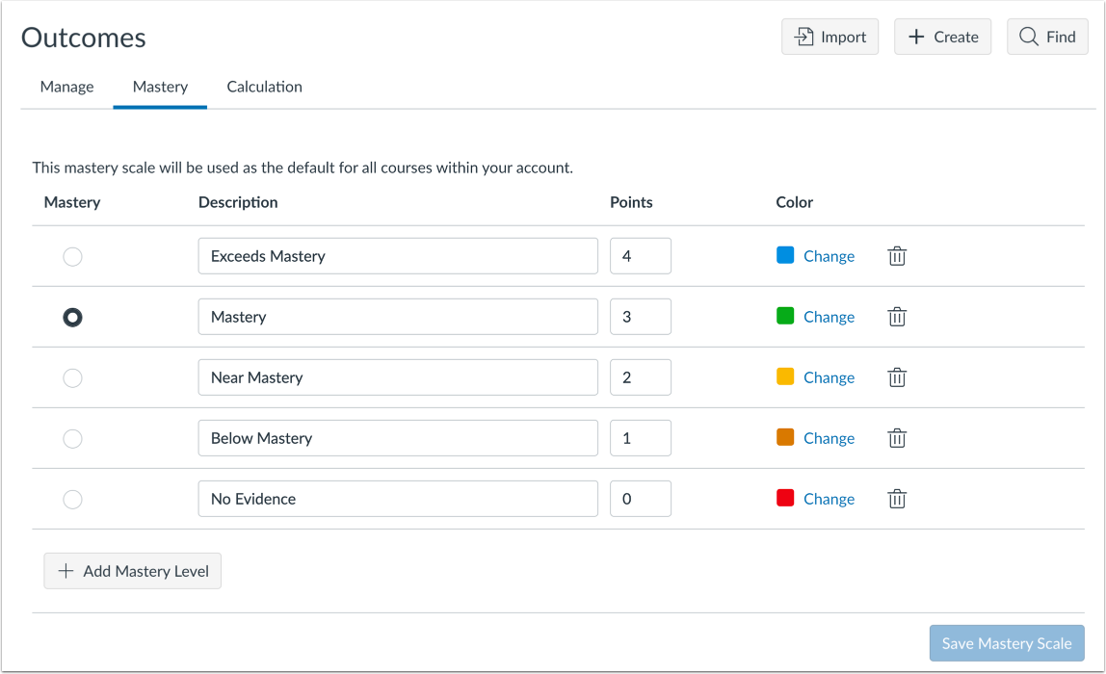Click the Import outcomes button
Image resolution: width=1106 pixels, height=674 pixels.
[829, 37]
